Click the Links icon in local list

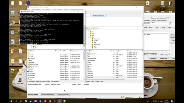tap(28, 79)
